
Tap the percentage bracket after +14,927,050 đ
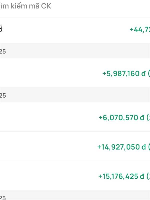[149, 147]
